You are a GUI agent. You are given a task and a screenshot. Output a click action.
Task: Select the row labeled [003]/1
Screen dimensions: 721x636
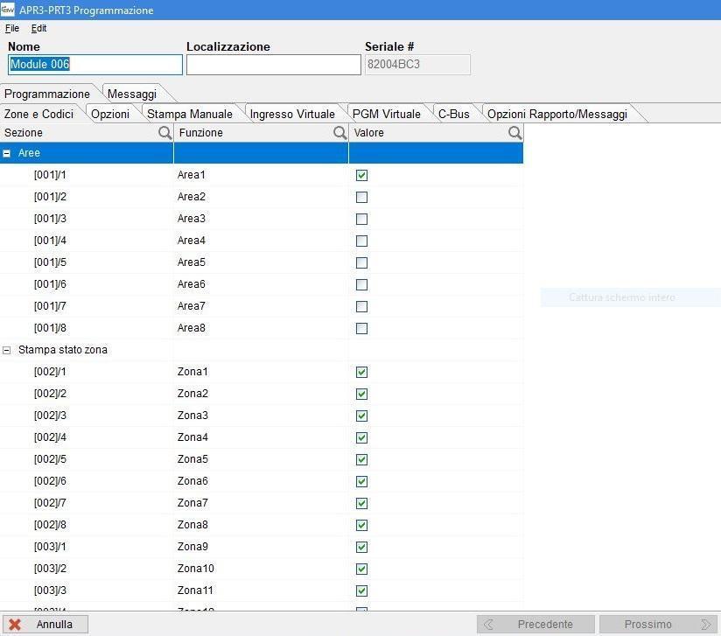[x=261, y=547]
